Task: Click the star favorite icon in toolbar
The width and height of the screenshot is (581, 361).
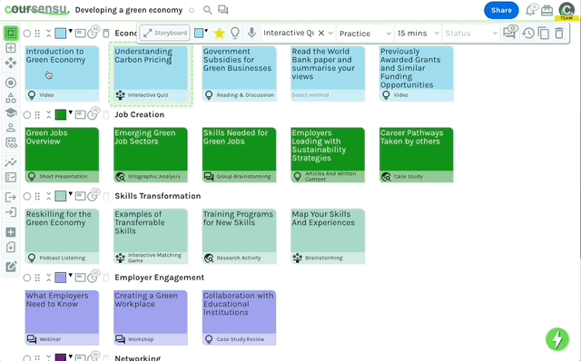Action: (x=220, y=34)
